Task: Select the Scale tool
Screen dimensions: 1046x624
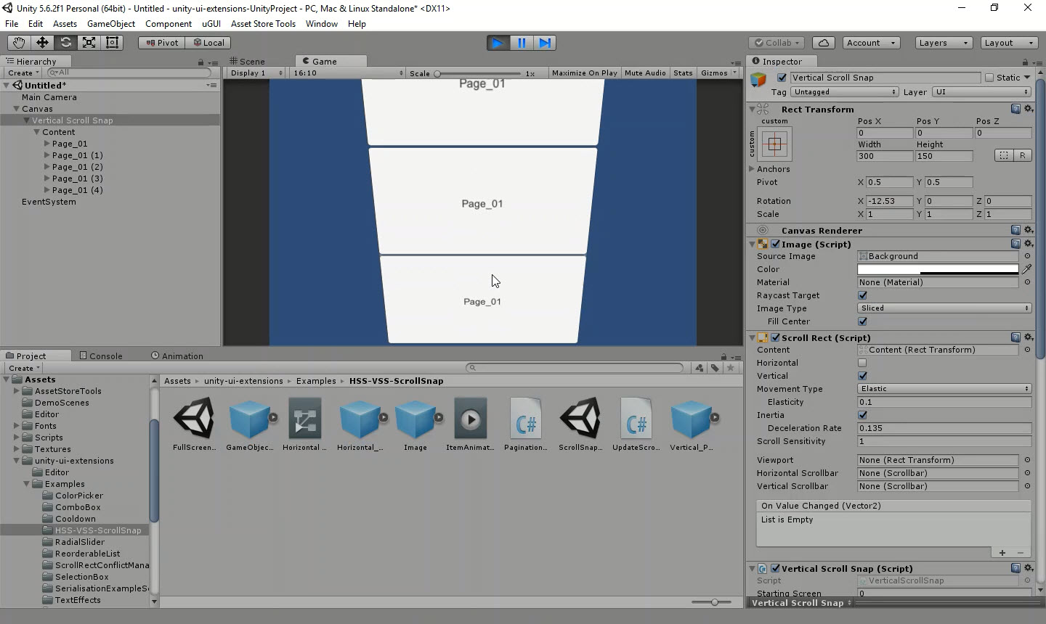Action: click(89, 43)
